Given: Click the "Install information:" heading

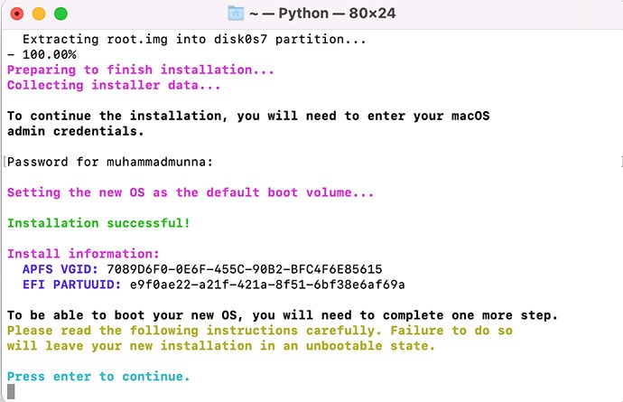Looking at the screenshot, I should (83, 254).
